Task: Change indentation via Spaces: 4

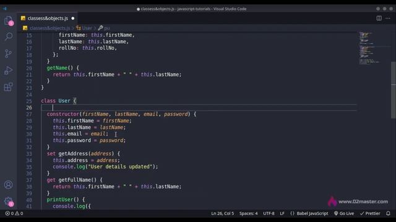Action: point(248,213)
